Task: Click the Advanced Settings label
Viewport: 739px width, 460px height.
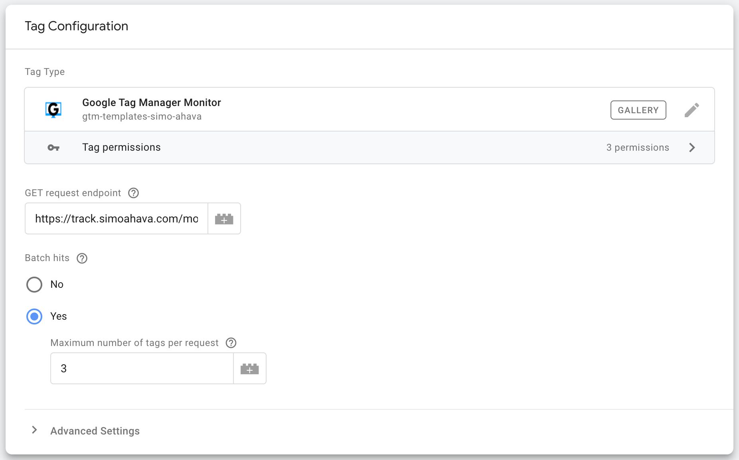Action: [95, 431]
